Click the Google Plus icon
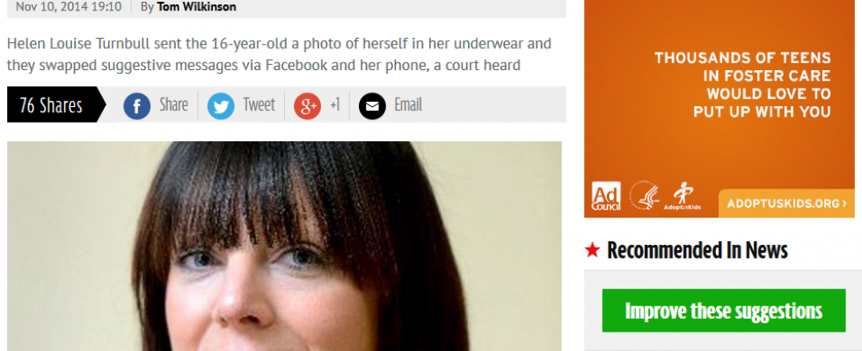 [x=307, y=106]
